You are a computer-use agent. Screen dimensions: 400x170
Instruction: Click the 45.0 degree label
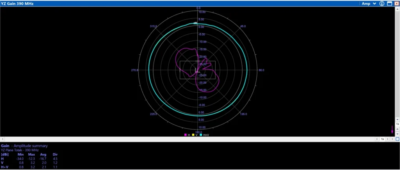click(243, 26)
